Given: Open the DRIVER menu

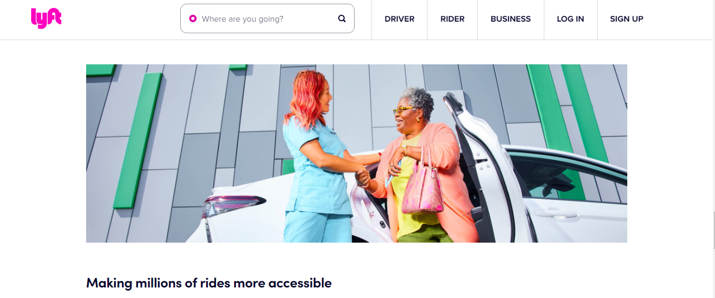Looking at the screenshot, I should [400, 19].
